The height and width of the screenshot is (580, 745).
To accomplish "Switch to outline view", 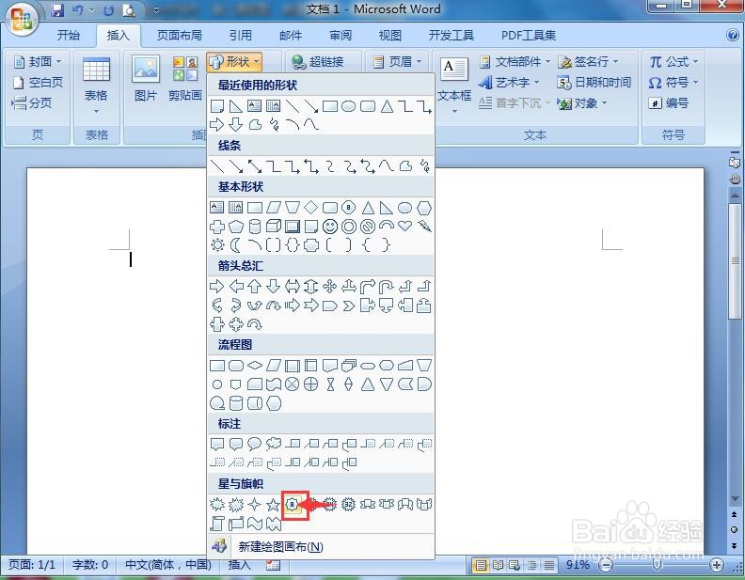I will [x=531, y=565].
